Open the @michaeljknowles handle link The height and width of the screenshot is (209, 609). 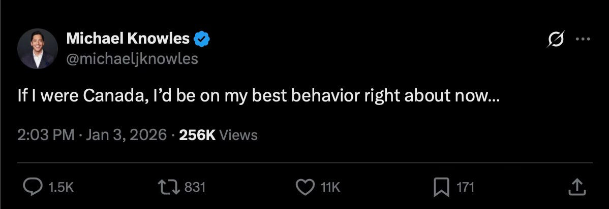pyautogui.click(x=132, y=59)
